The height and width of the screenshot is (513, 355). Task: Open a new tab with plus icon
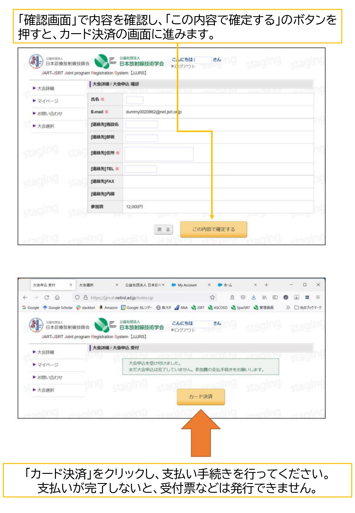[x=266, y=285]
